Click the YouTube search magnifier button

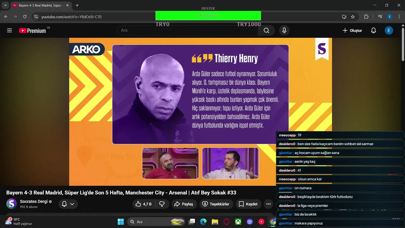[266, 30]
